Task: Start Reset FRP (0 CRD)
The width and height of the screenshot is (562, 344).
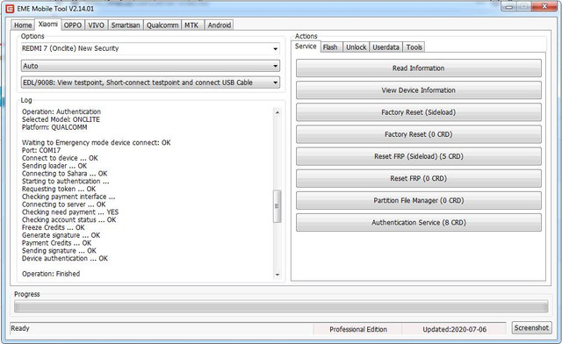Action: 419,178
